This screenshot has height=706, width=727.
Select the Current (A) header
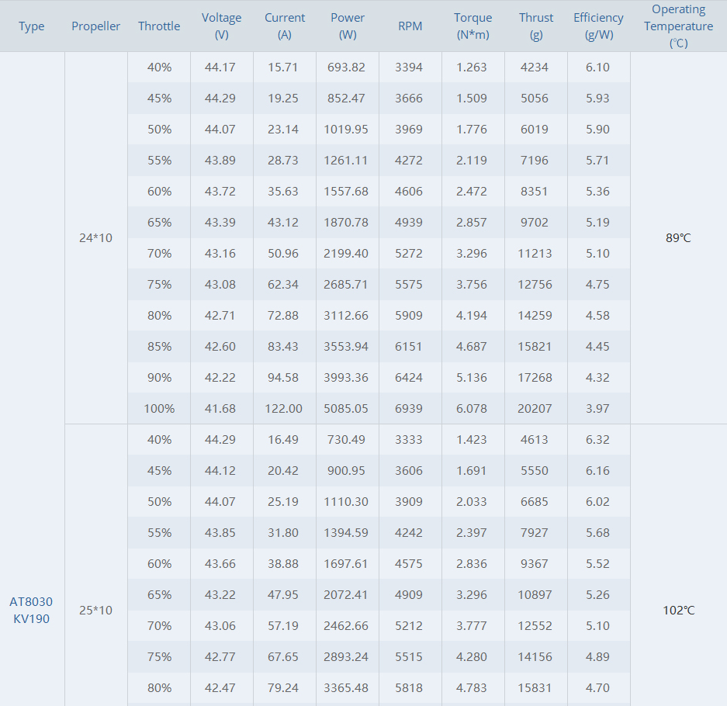tap(285, 26)
